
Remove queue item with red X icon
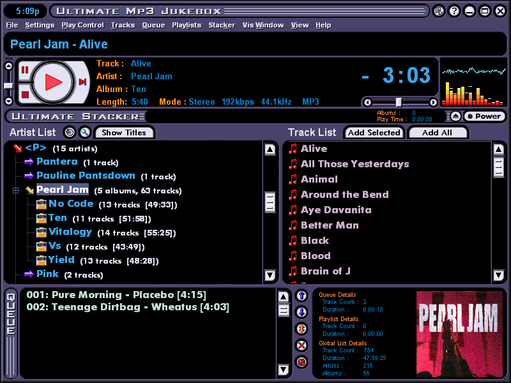click(x=301, y=345)
